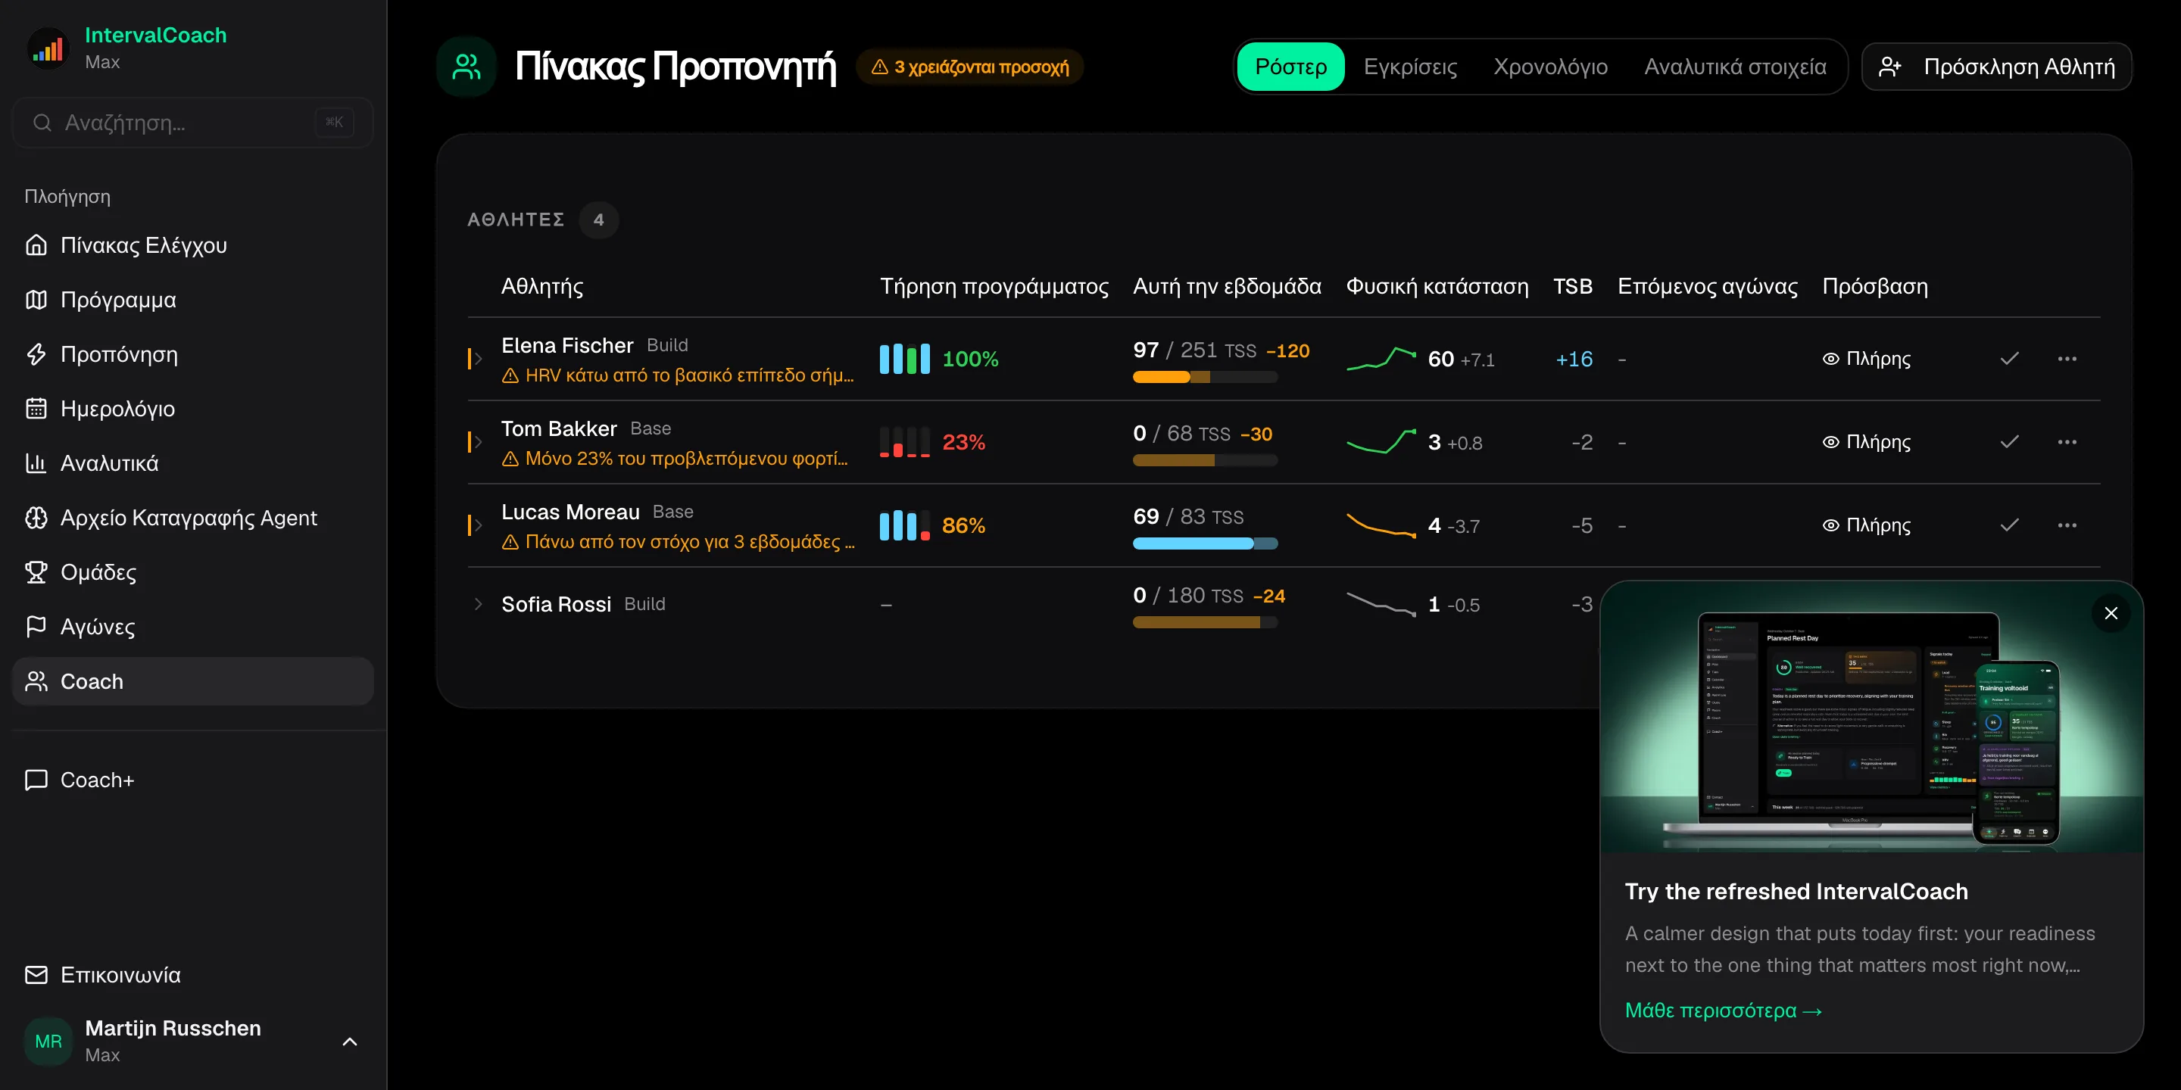Switch to the Αναλυτικά στοιχεία tab
Image resolution: width=2181 pixels, height=1090 pixels.
point(1735,67)
